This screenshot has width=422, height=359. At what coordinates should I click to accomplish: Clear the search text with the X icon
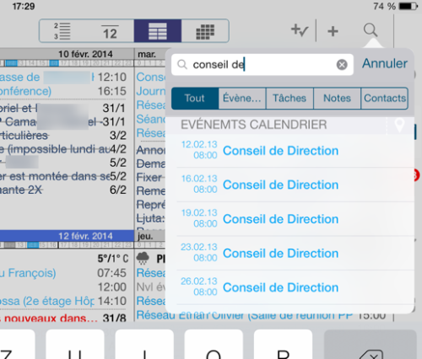(x=342, y=65)
